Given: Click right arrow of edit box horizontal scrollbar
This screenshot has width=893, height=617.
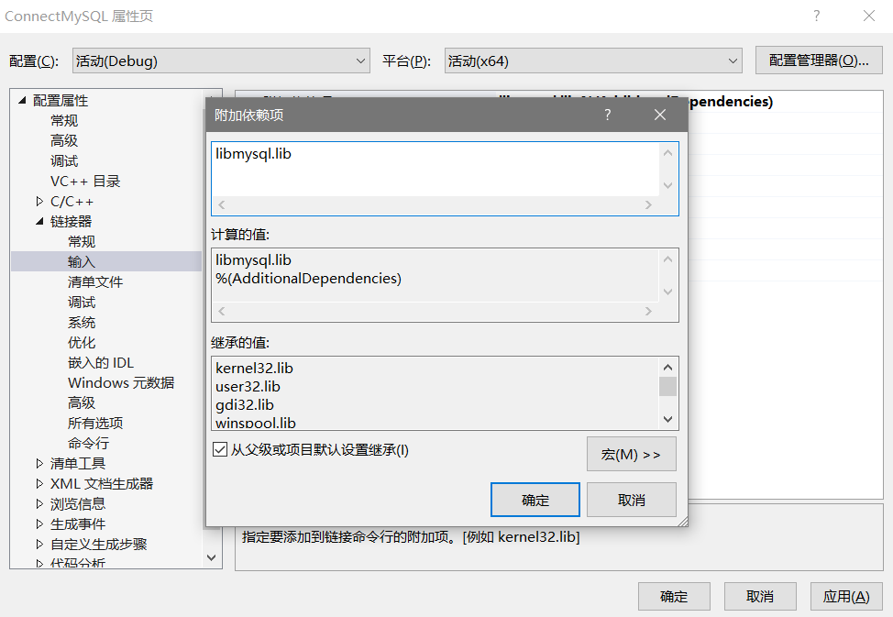Looking at the screenshot, I should [648, 205].
